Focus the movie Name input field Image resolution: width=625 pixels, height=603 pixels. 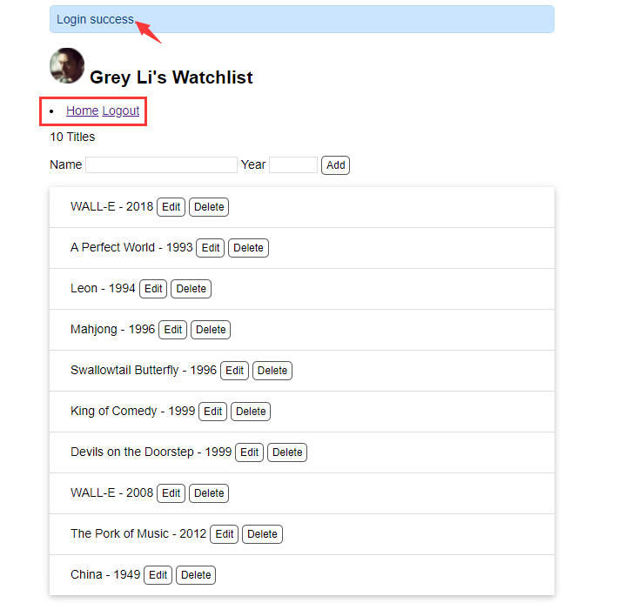161,164
